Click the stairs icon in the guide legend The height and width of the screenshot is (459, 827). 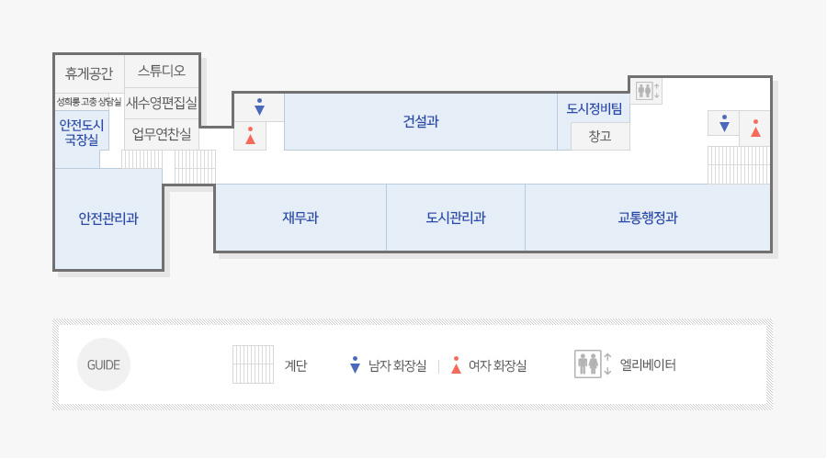tap(254, 364)
